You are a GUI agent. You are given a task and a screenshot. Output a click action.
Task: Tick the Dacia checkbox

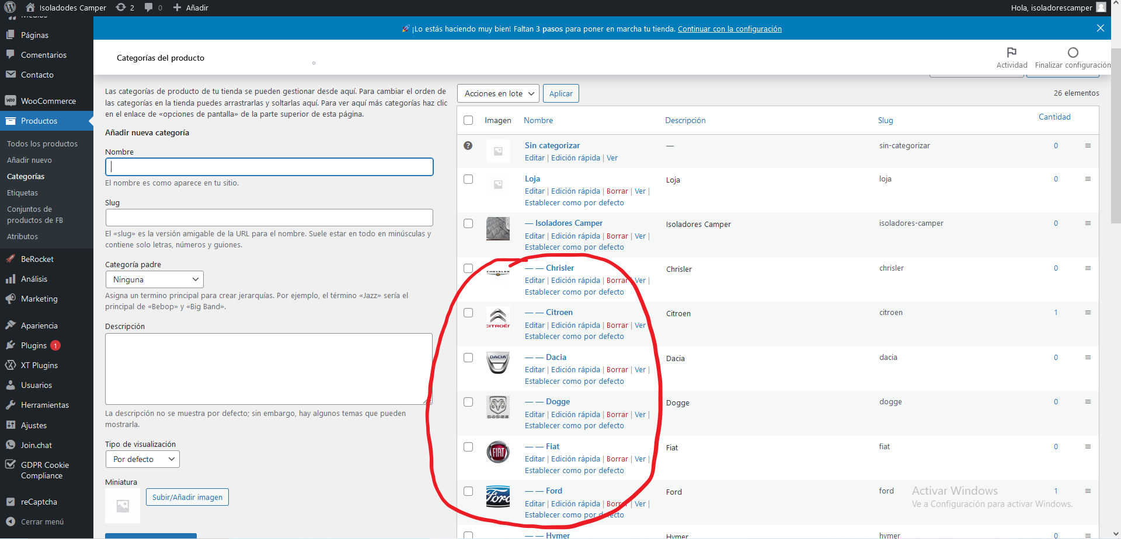(x=468, y=358)
